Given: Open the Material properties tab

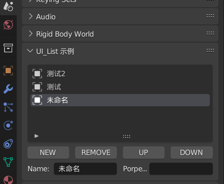Looking at the screenshot, I should click(8, 179).
